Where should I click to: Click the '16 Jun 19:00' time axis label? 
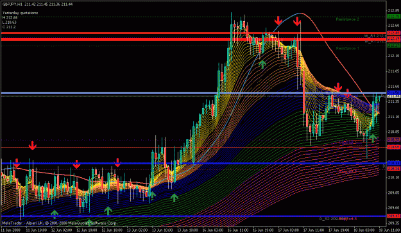263,230
